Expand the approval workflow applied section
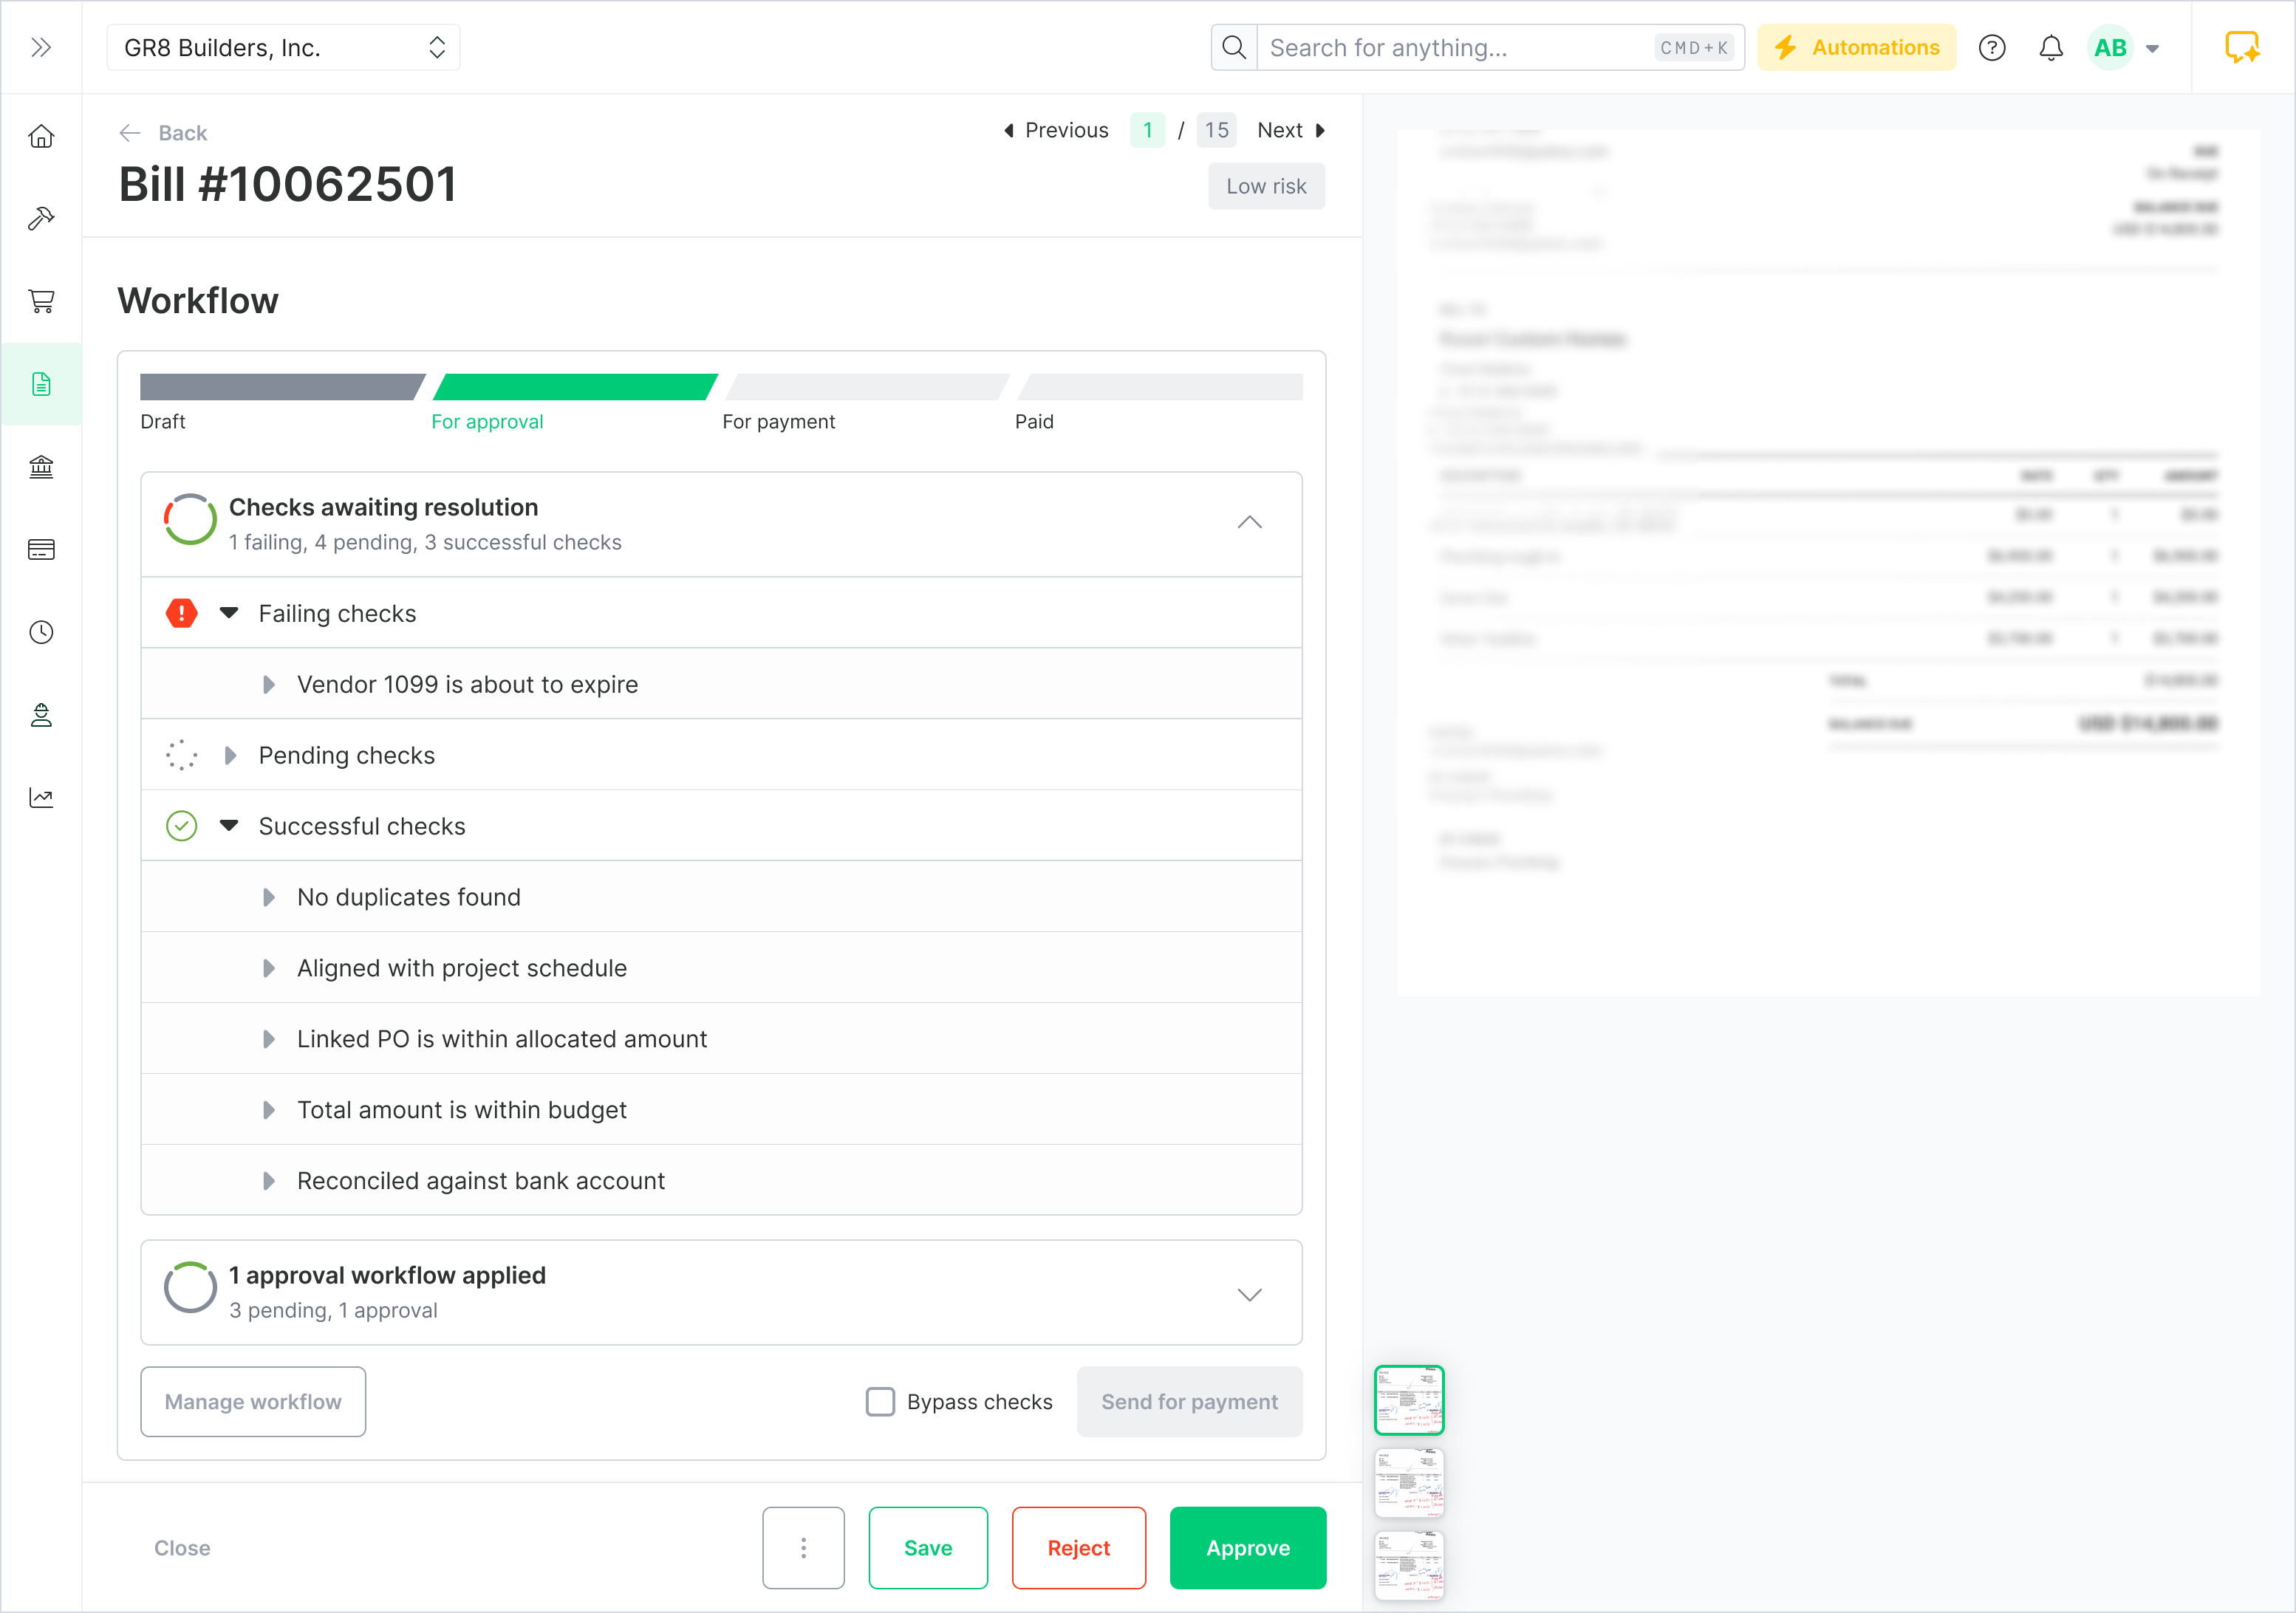Viewport: 2296px width, 1613px height. [1249, 1294]
